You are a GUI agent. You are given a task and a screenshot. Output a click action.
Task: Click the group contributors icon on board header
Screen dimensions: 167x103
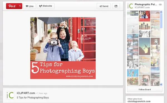160,4
